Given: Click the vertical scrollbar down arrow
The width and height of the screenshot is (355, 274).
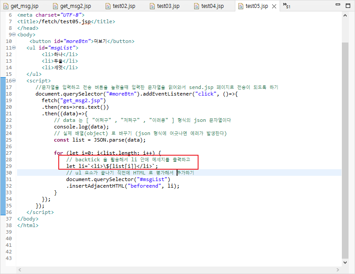Looking at the screenshot, I should 345,263.
